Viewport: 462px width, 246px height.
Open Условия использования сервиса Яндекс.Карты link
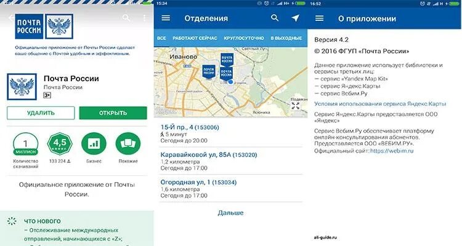(x=380, y=104)
